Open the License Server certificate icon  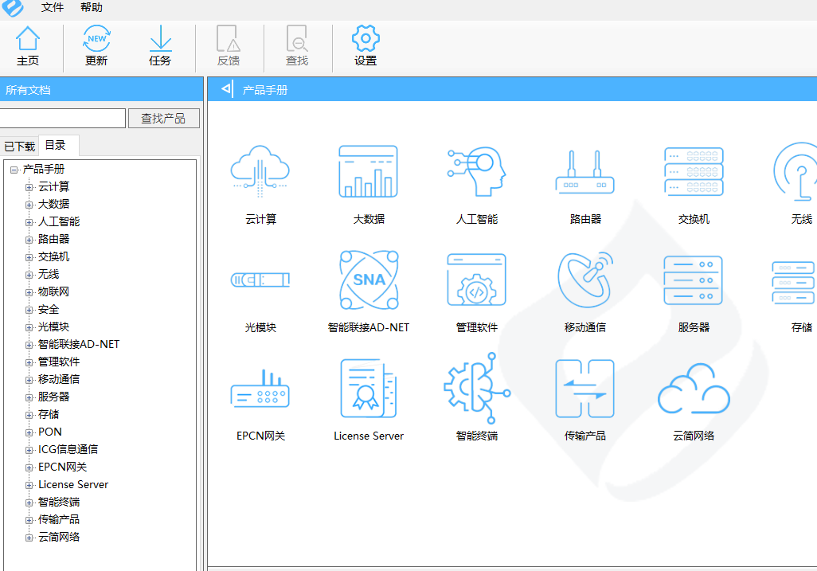tap(369, 389)
